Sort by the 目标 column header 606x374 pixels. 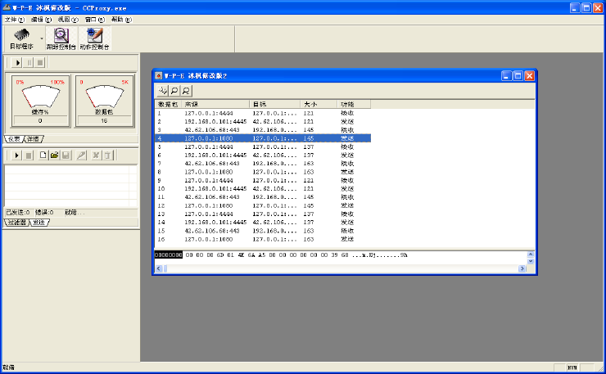[275, 104]
